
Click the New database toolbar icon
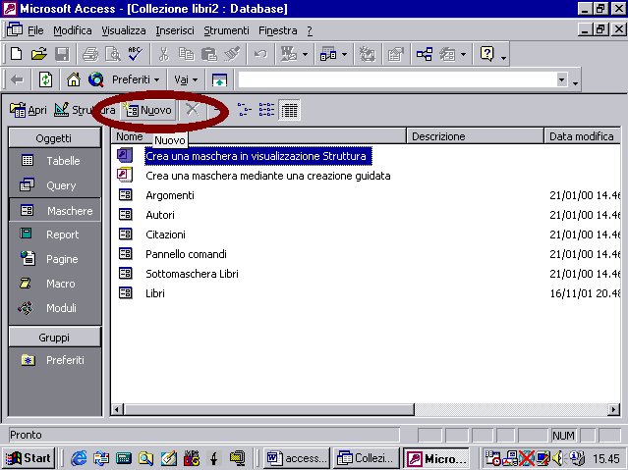[x=17, y=54]
